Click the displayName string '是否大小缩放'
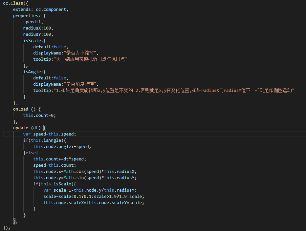306x231 pixels. pyautogui.click(x=81, y=53)
